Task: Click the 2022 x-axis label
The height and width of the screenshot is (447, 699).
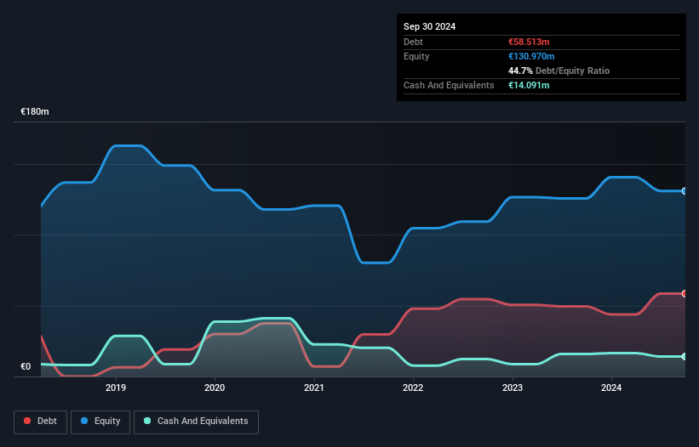Action: [x=413, y=388]
